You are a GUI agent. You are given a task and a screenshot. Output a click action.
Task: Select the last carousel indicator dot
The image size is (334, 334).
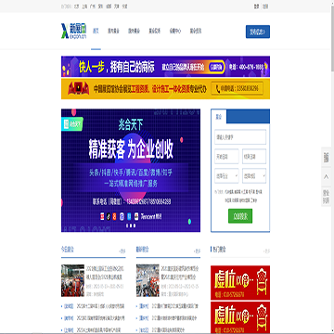135,225
